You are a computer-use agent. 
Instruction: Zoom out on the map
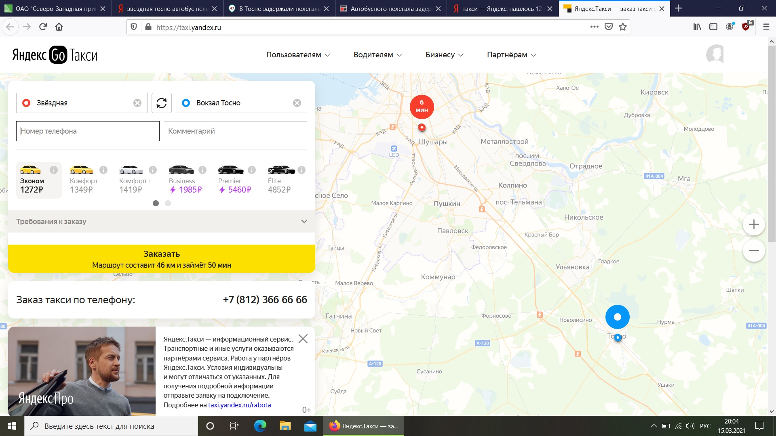click(754, 251)
